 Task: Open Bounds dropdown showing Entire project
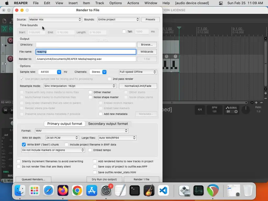tap(119, 19)
